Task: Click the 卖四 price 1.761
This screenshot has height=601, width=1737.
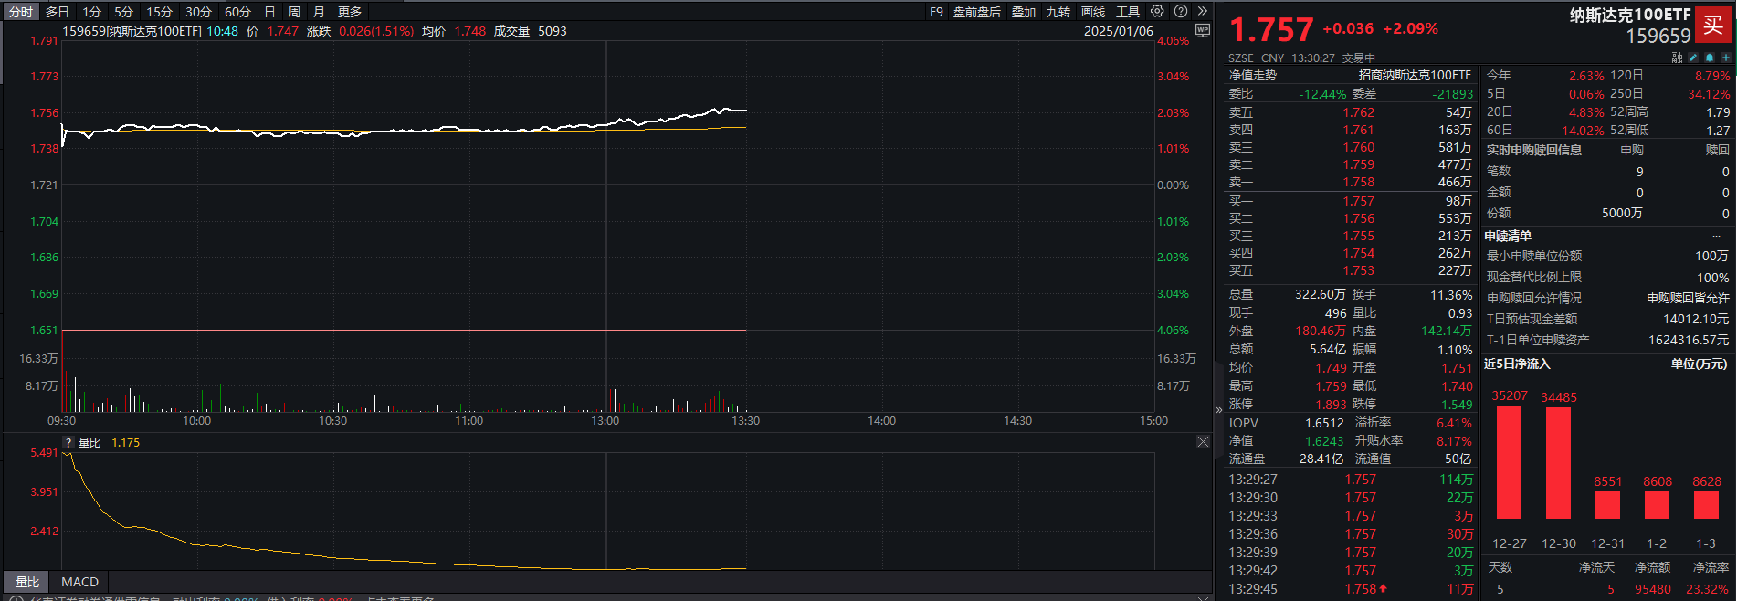Action: 1359,130
